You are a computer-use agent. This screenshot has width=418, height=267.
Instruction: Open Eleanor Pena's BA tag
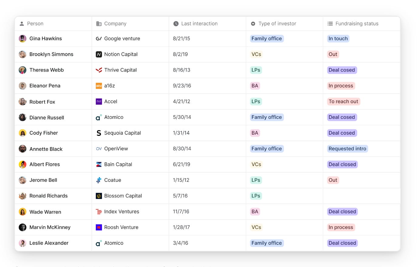coord(255,86)
